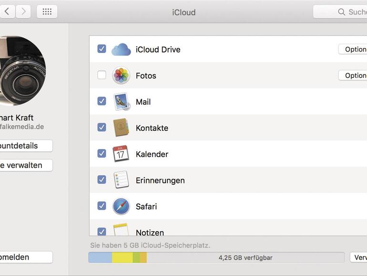
Task: Toggle the Kontakte checkbox off
Action: (102, 127)
